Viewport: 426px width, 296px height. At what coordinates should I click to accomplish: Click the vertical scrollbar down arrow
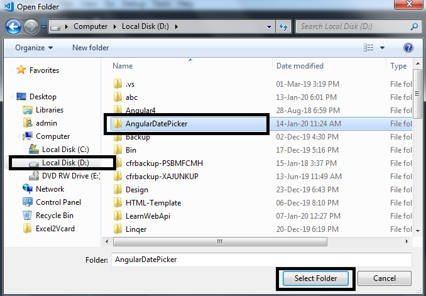click(418, 231)
